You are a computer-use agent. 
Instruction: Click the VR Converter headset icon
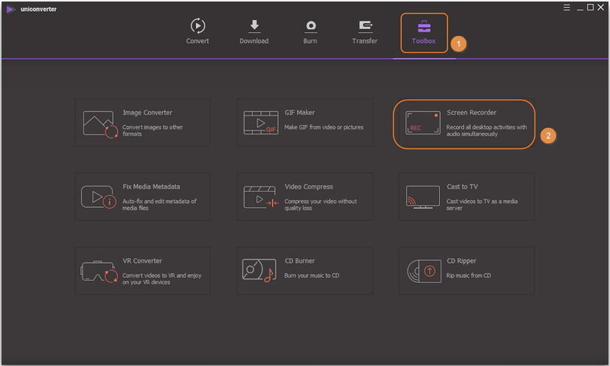coord(99,271)
